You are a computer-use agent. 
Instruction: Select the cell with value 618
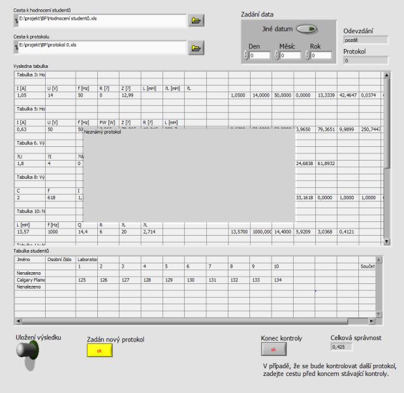pyautogui.click(x=61, y=198)
